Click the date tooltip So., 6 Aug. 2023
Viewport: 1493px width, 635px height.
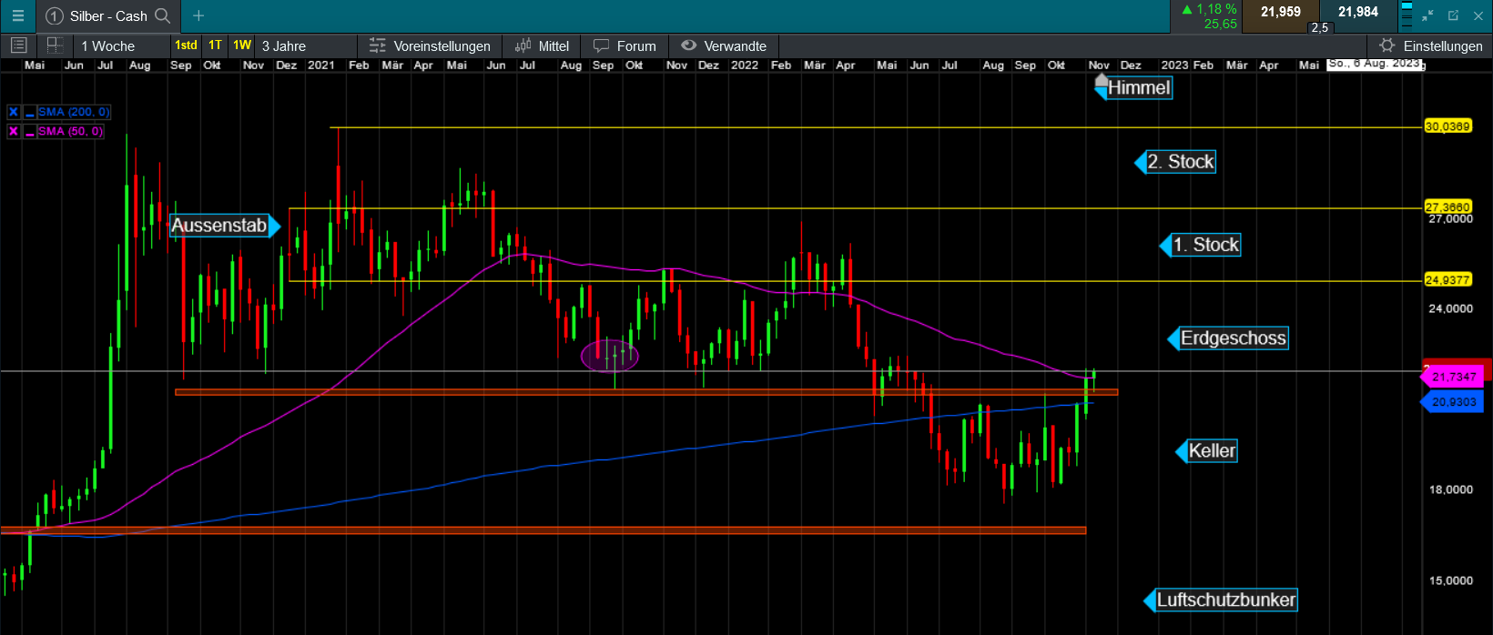click(1374, 64)
